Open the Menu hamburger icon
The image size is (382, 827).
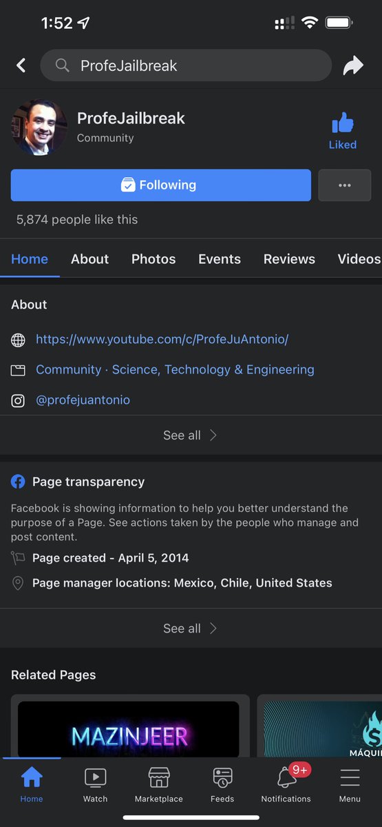(x=350, y=778)
